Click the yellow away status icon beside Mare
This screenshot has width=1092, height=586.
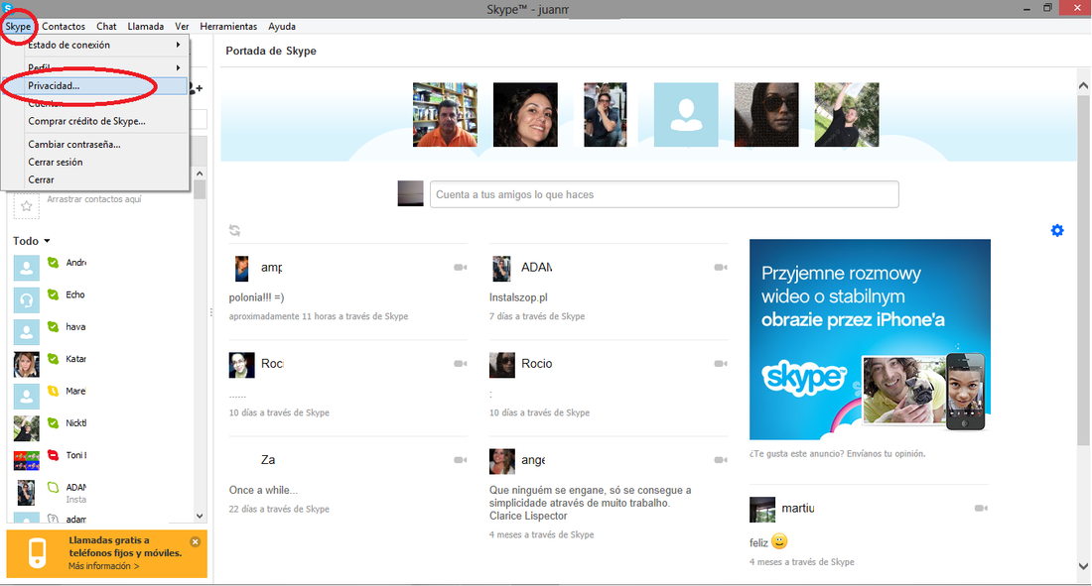click(x=53, y=391)
